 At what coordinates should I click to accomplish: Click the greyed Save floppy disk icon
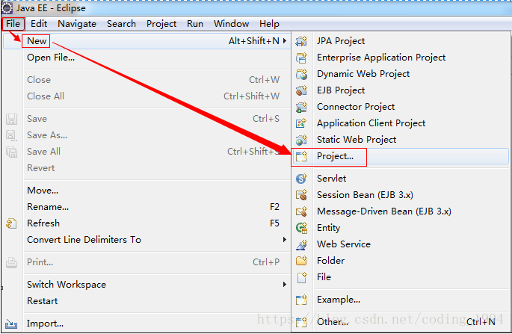pyautogui.click(x=11, y=119)
